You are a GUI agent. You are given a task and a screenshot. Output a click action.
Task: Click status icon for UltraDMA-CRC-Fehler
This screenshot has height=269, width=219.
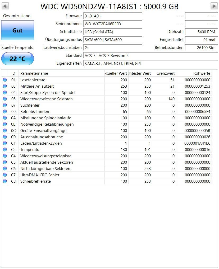[x=5, y=175]
